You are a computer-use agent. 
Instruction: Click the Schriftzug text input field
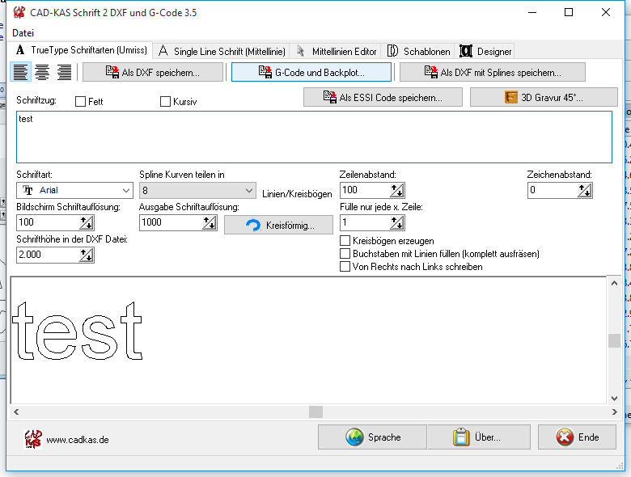pyautogui.click(x=314, y=137)
